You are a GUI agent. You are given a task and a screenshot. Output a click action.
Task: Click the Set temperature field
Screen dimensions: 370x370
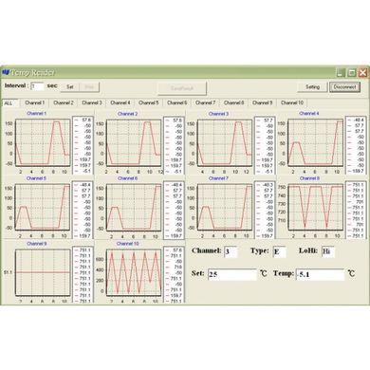pos(232,274)
